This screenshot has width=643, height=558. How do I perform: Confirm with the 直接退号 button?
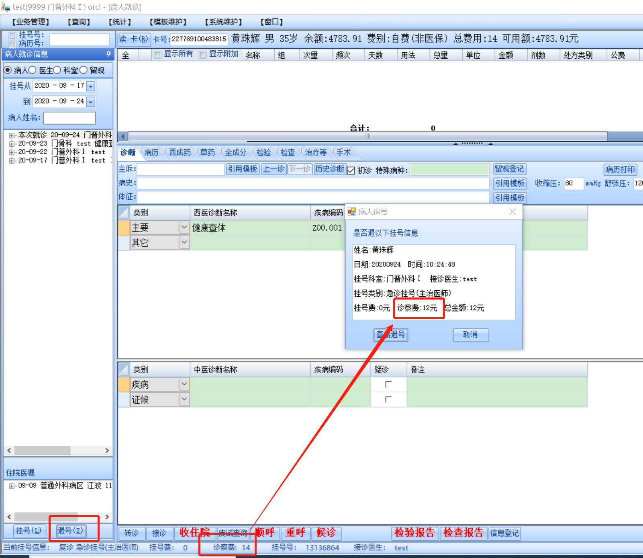click(391, 335)
